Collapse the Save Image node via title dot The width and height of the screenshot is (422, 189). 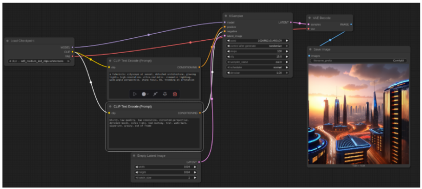[310, 50]
